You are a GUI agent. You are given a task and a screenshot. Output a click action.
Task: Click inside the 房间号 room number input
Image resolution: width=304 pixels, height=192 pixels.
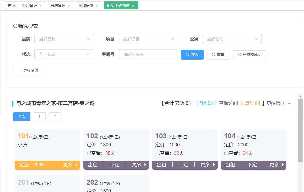click(148, 54)
